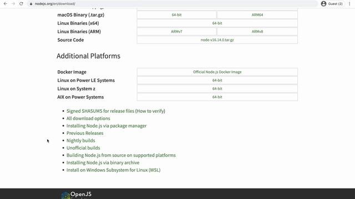Open Installing Node.js via binary archive

click(x=103, y=163)
